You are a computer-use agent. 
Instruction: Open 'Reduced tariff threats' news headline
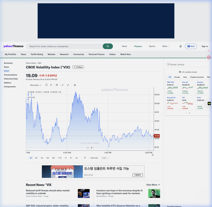[48, 192]
